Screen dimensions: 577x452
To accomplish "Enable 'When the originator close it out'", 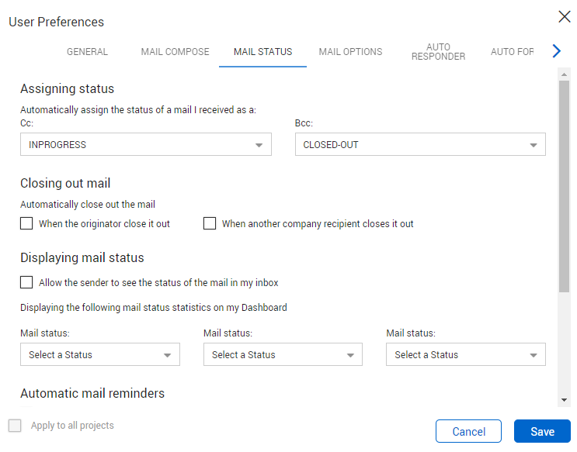I will [27, 223].
